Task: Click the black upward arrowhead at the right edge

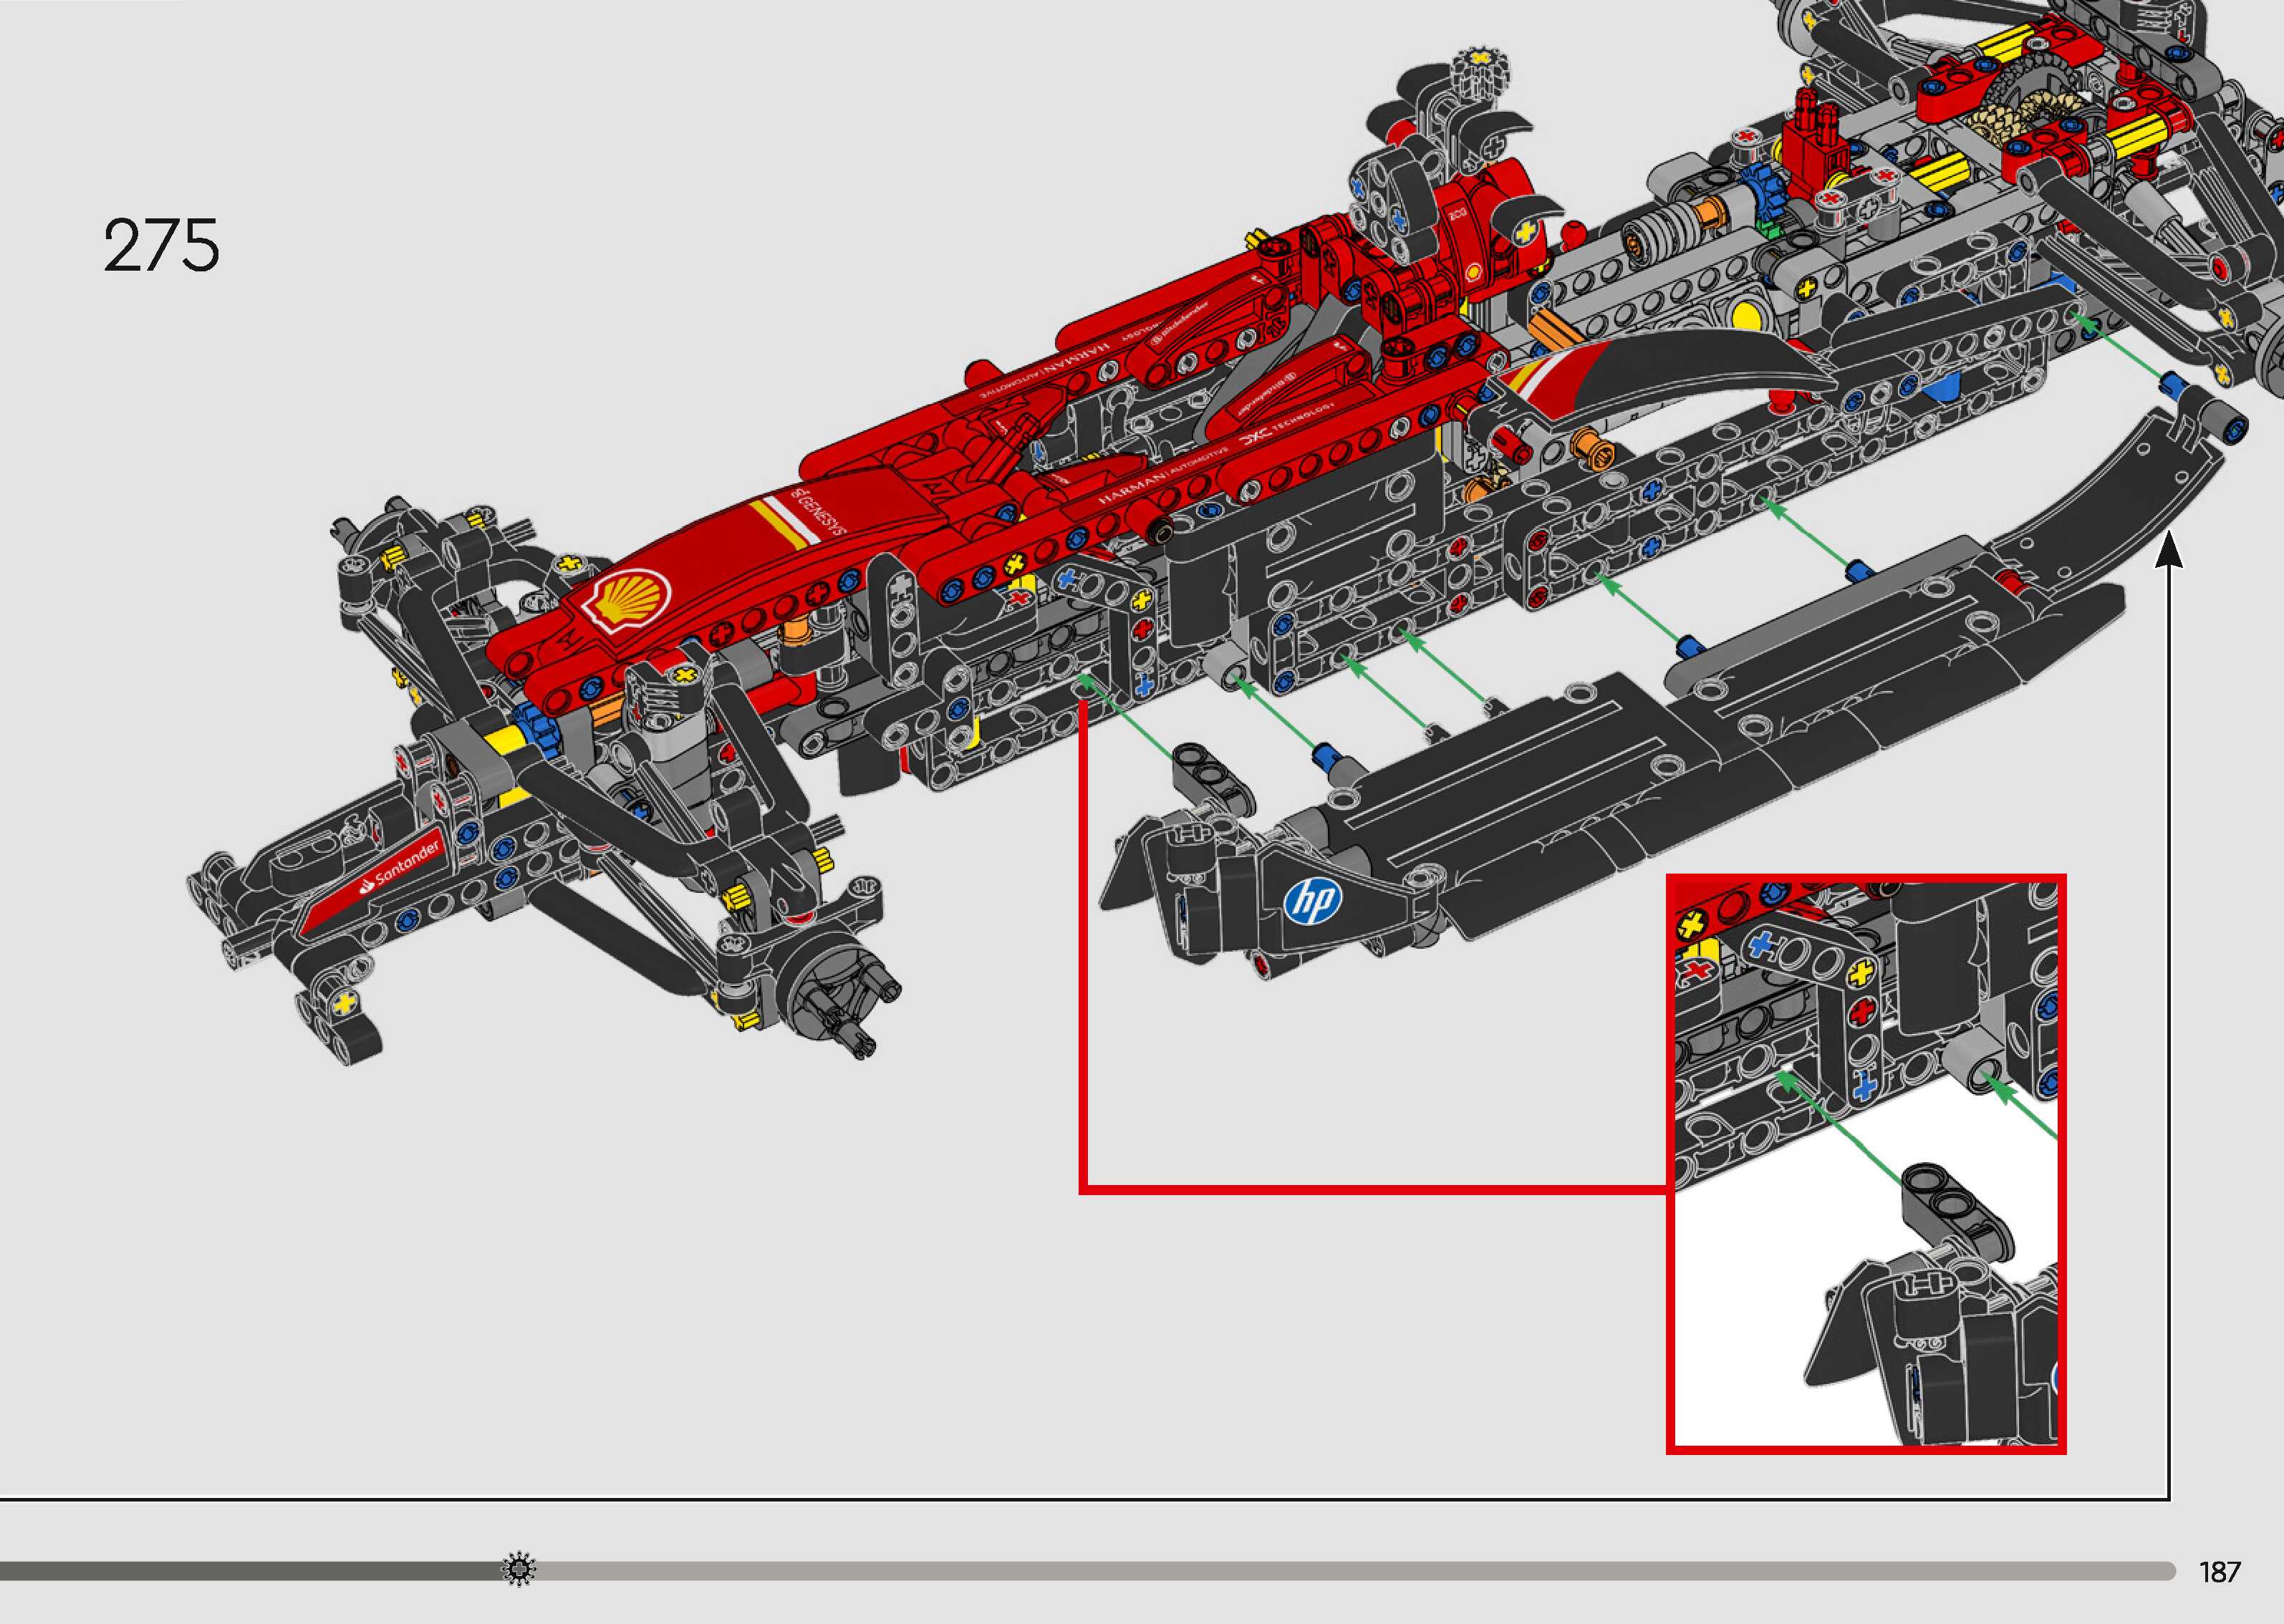Action: point(2168,551)
